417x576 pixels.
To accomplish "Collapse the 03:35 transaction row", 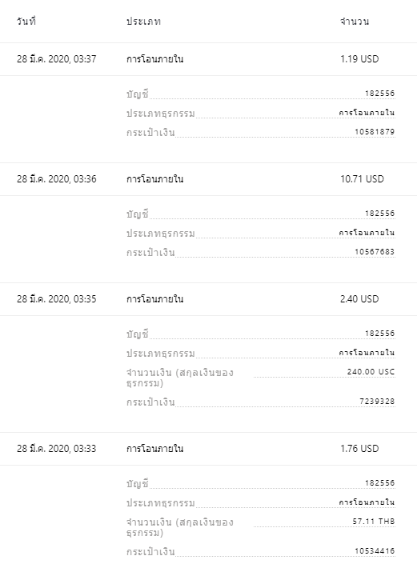I will 208,299.
